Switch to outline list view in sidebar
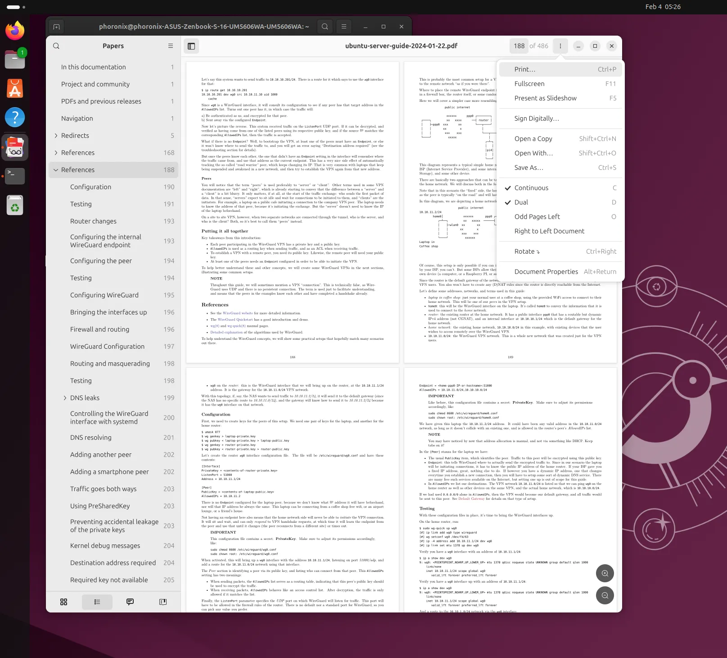This screenshot has width=727, height=658. [97, 602]
